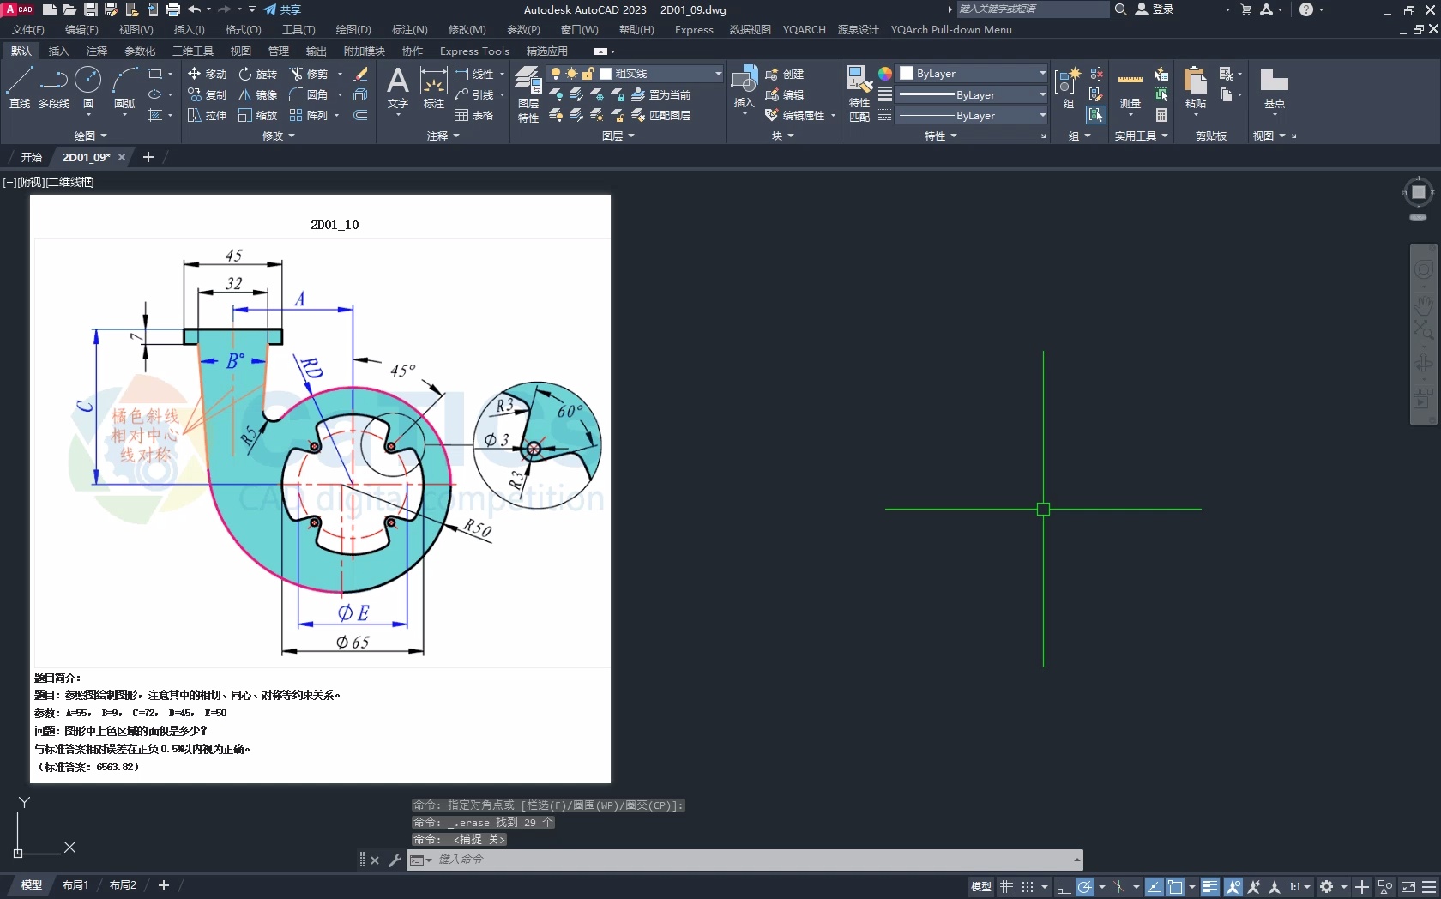Select the Mirror (镜像) tool
The height and width of the screenshot is (899, 1441).
tap(257, 94)
